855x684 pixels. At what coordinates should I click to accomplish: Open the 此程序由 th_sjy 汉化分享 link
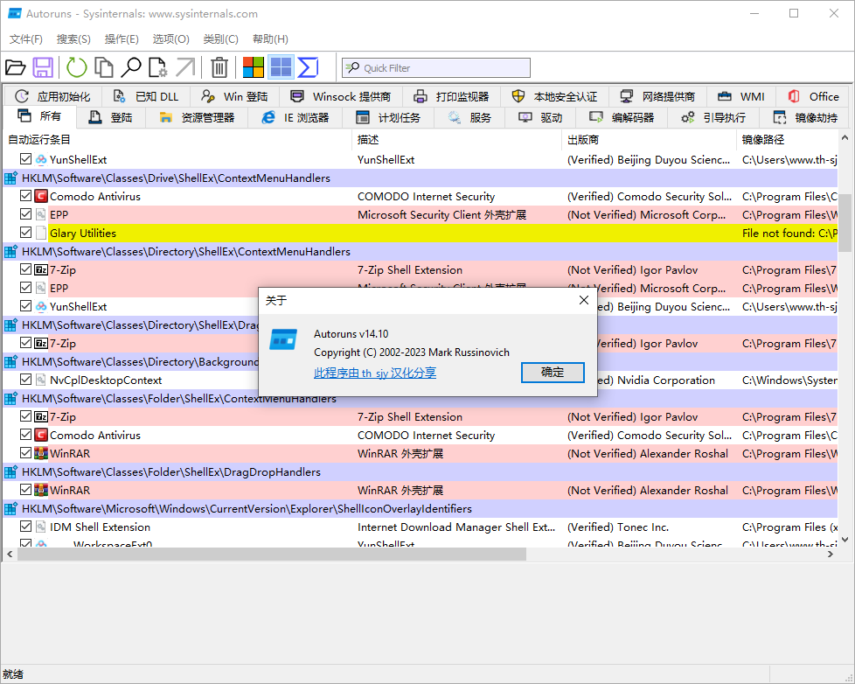tap(374, 373)
